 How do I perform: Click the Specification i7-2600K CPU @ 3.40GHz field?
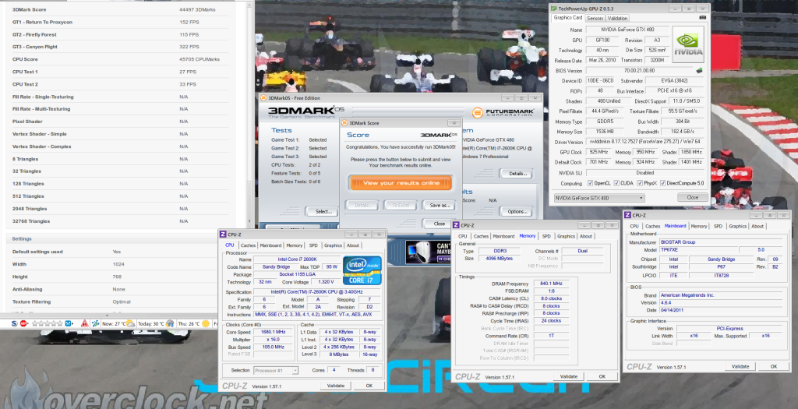316,292
